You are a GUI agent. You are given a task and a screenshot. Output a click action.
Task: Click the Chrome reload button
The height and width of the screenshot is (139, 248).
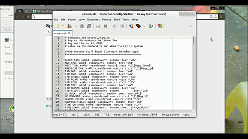point(28,17)
